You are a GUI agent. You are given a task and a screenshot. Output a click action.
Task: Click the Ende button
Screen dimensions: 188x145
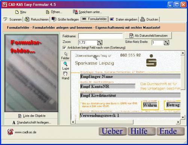click(x=171, y=131)
